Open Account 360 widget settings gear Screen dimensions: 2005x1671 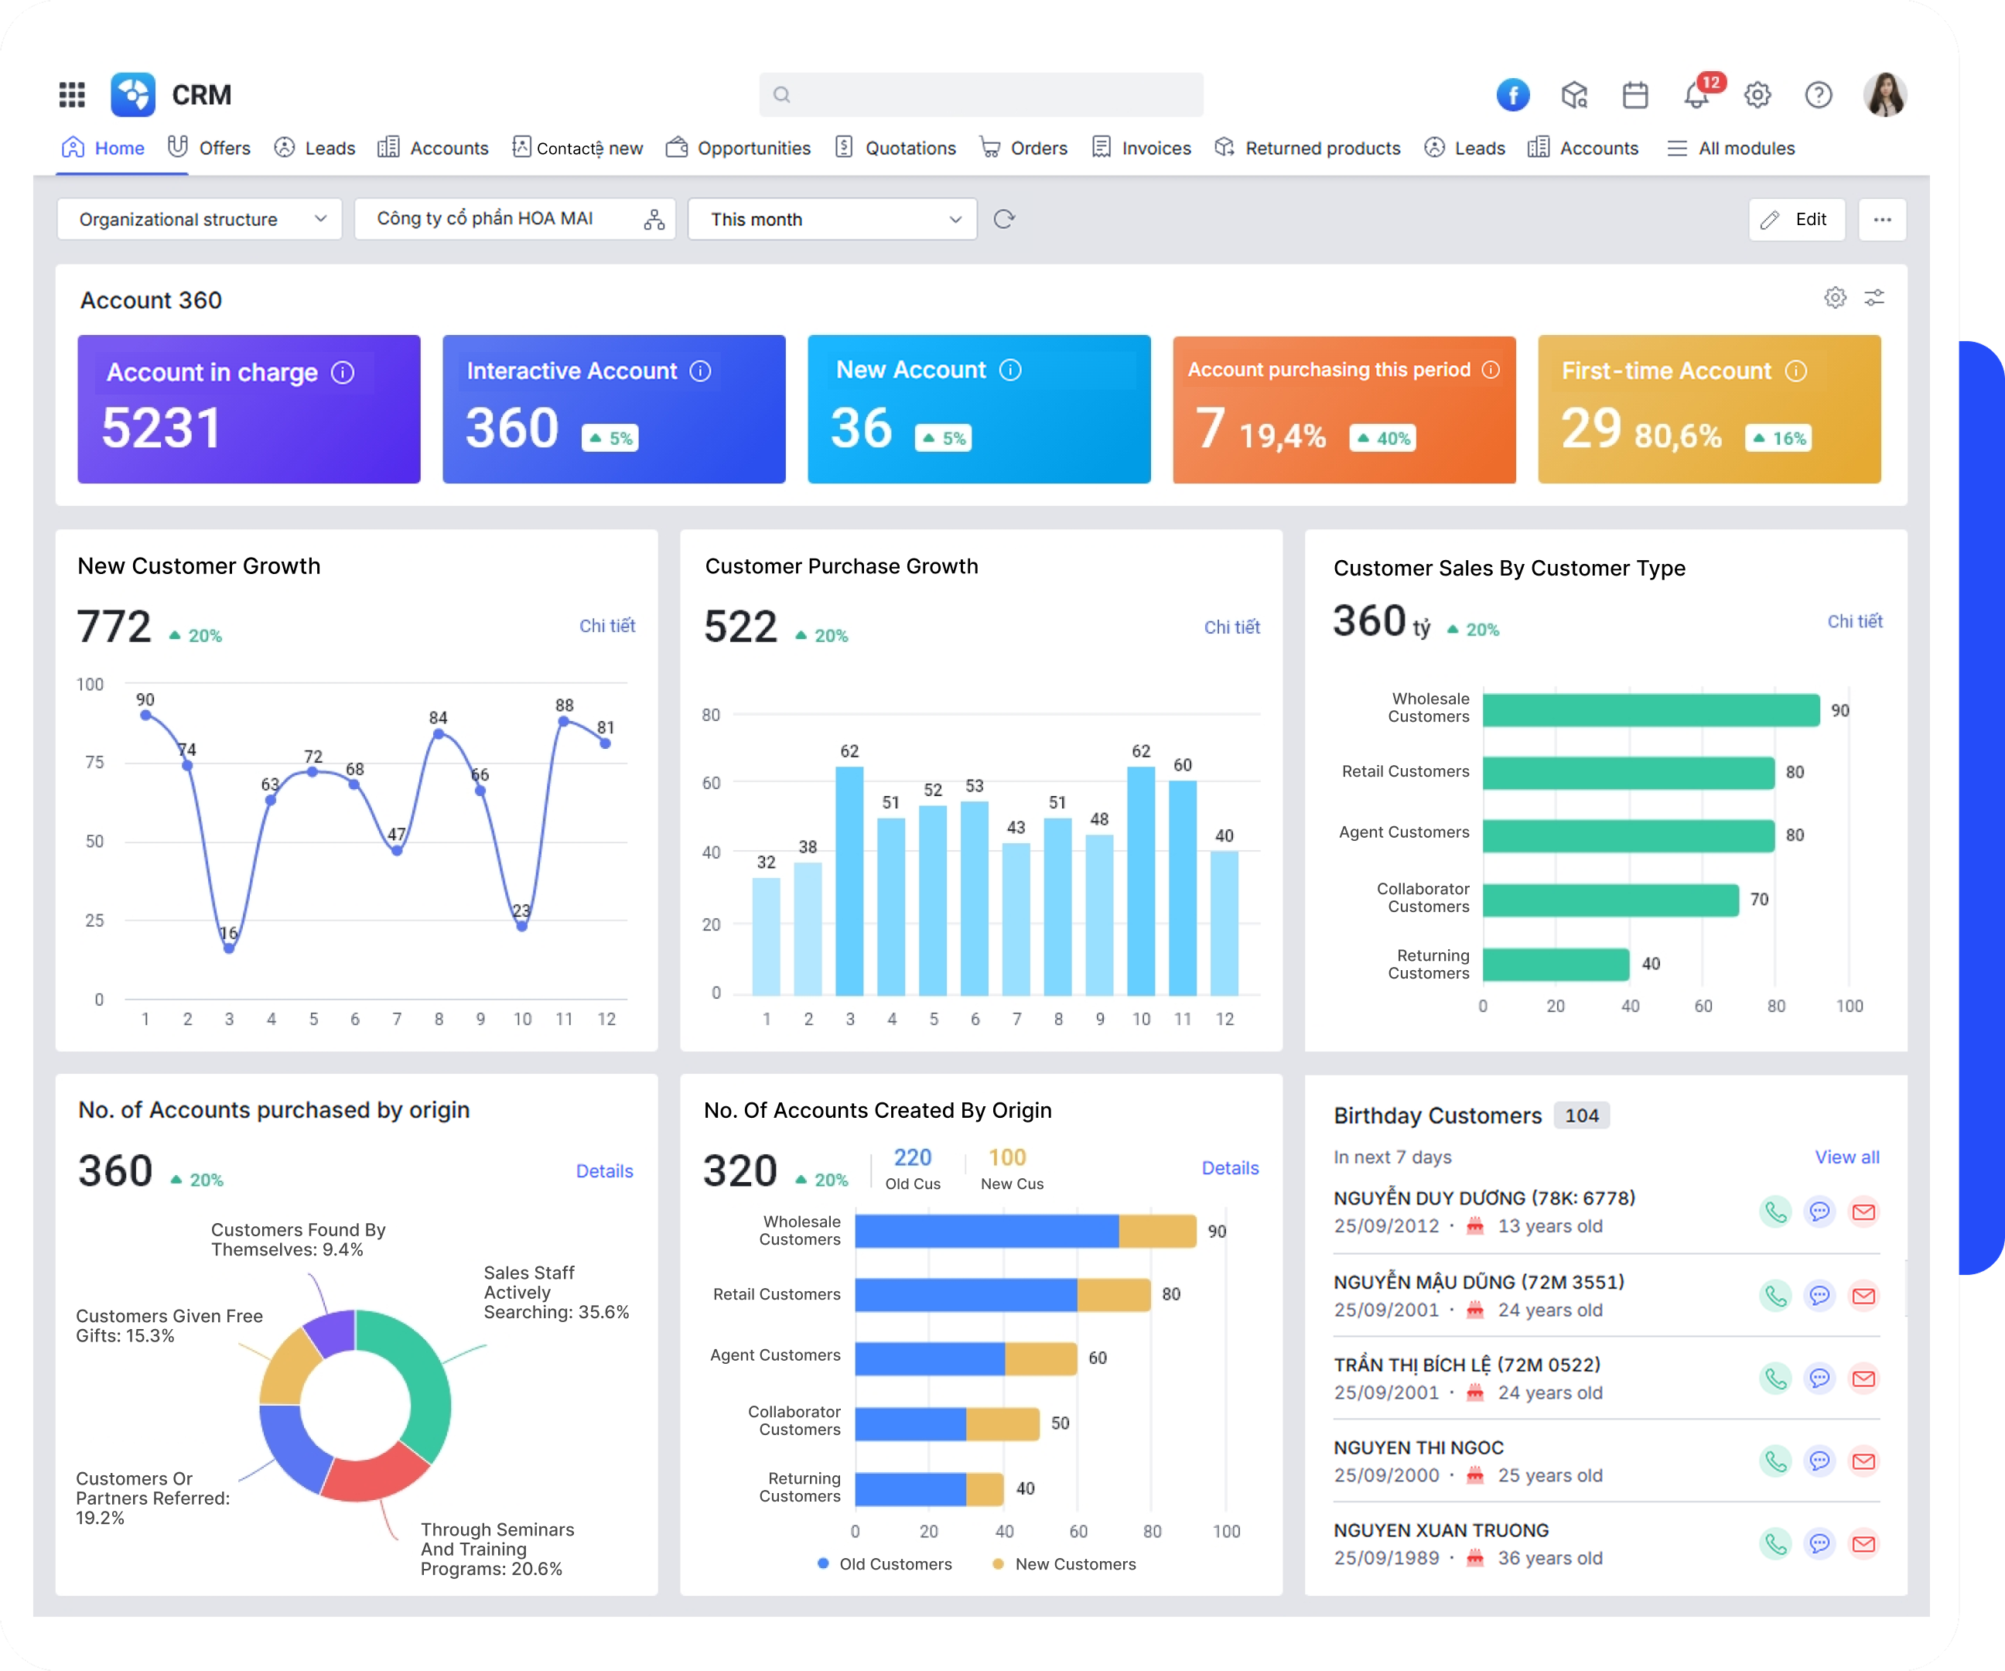coord(1835,298)
